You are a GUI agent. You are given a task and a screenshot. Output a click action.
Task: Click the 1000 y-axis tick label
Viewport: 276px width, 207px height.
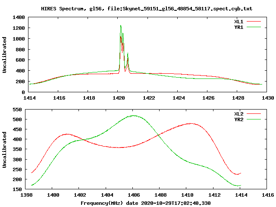(19, 39)
